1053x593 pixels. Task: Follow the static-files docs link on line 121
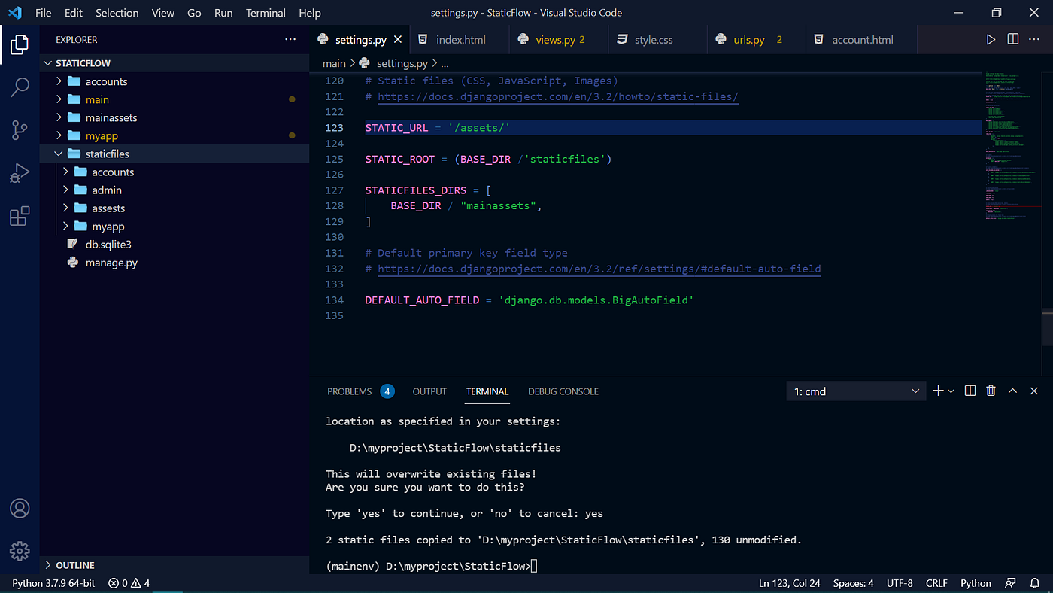tap(558, 96)
